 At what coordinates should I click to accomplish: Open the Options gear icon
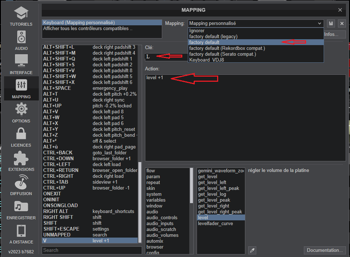(21, 109)
